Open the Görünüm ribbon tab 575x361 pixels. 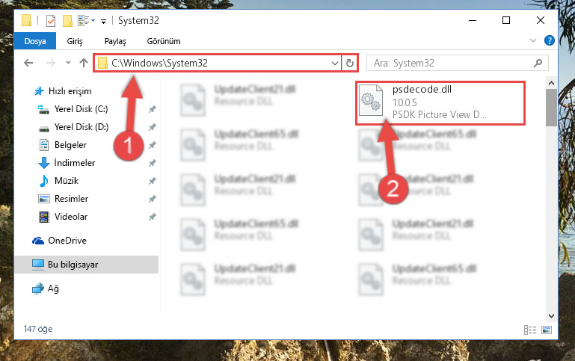tap(164, 41)
